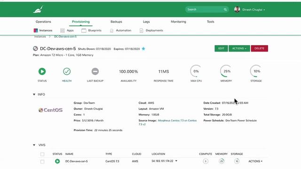301x169 pixels.
Task: Click the Provision Time value text
Action: (x=108, y=130)
